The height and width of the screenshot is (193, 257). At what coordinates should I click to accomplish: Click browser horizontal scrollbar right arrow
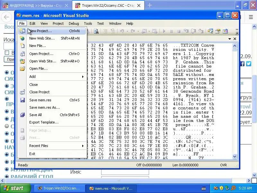click(249, 181)
